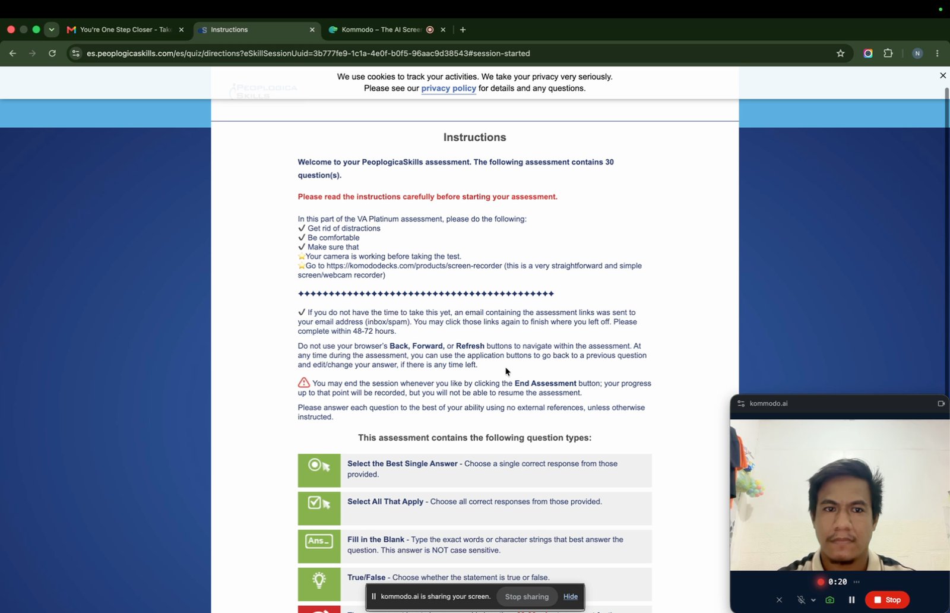Toggle the green camera icon in Kommodo
The width and height of the screenshot is (950, 613).
(829, 600)
